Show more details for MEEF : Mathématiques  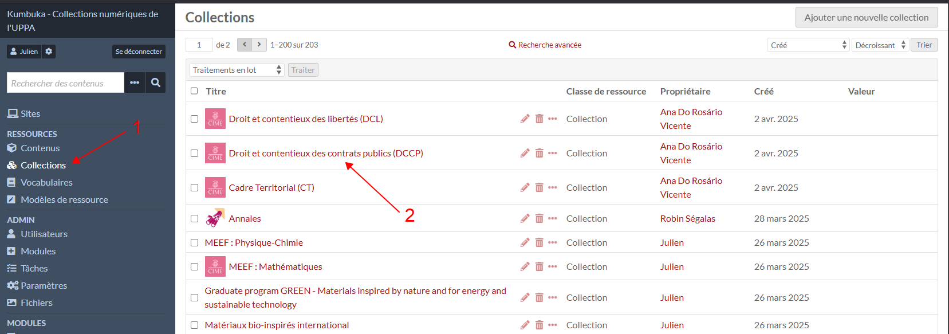click(x=552, y=266)
